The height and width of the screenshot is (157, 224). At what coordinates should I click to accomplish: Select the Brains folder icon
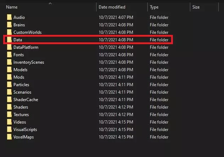point(10,25)
